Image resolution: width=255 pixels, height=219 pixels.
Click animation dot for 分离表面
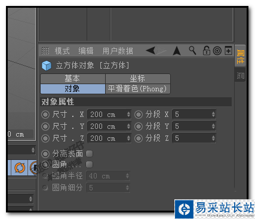click(x=45, y=153)
